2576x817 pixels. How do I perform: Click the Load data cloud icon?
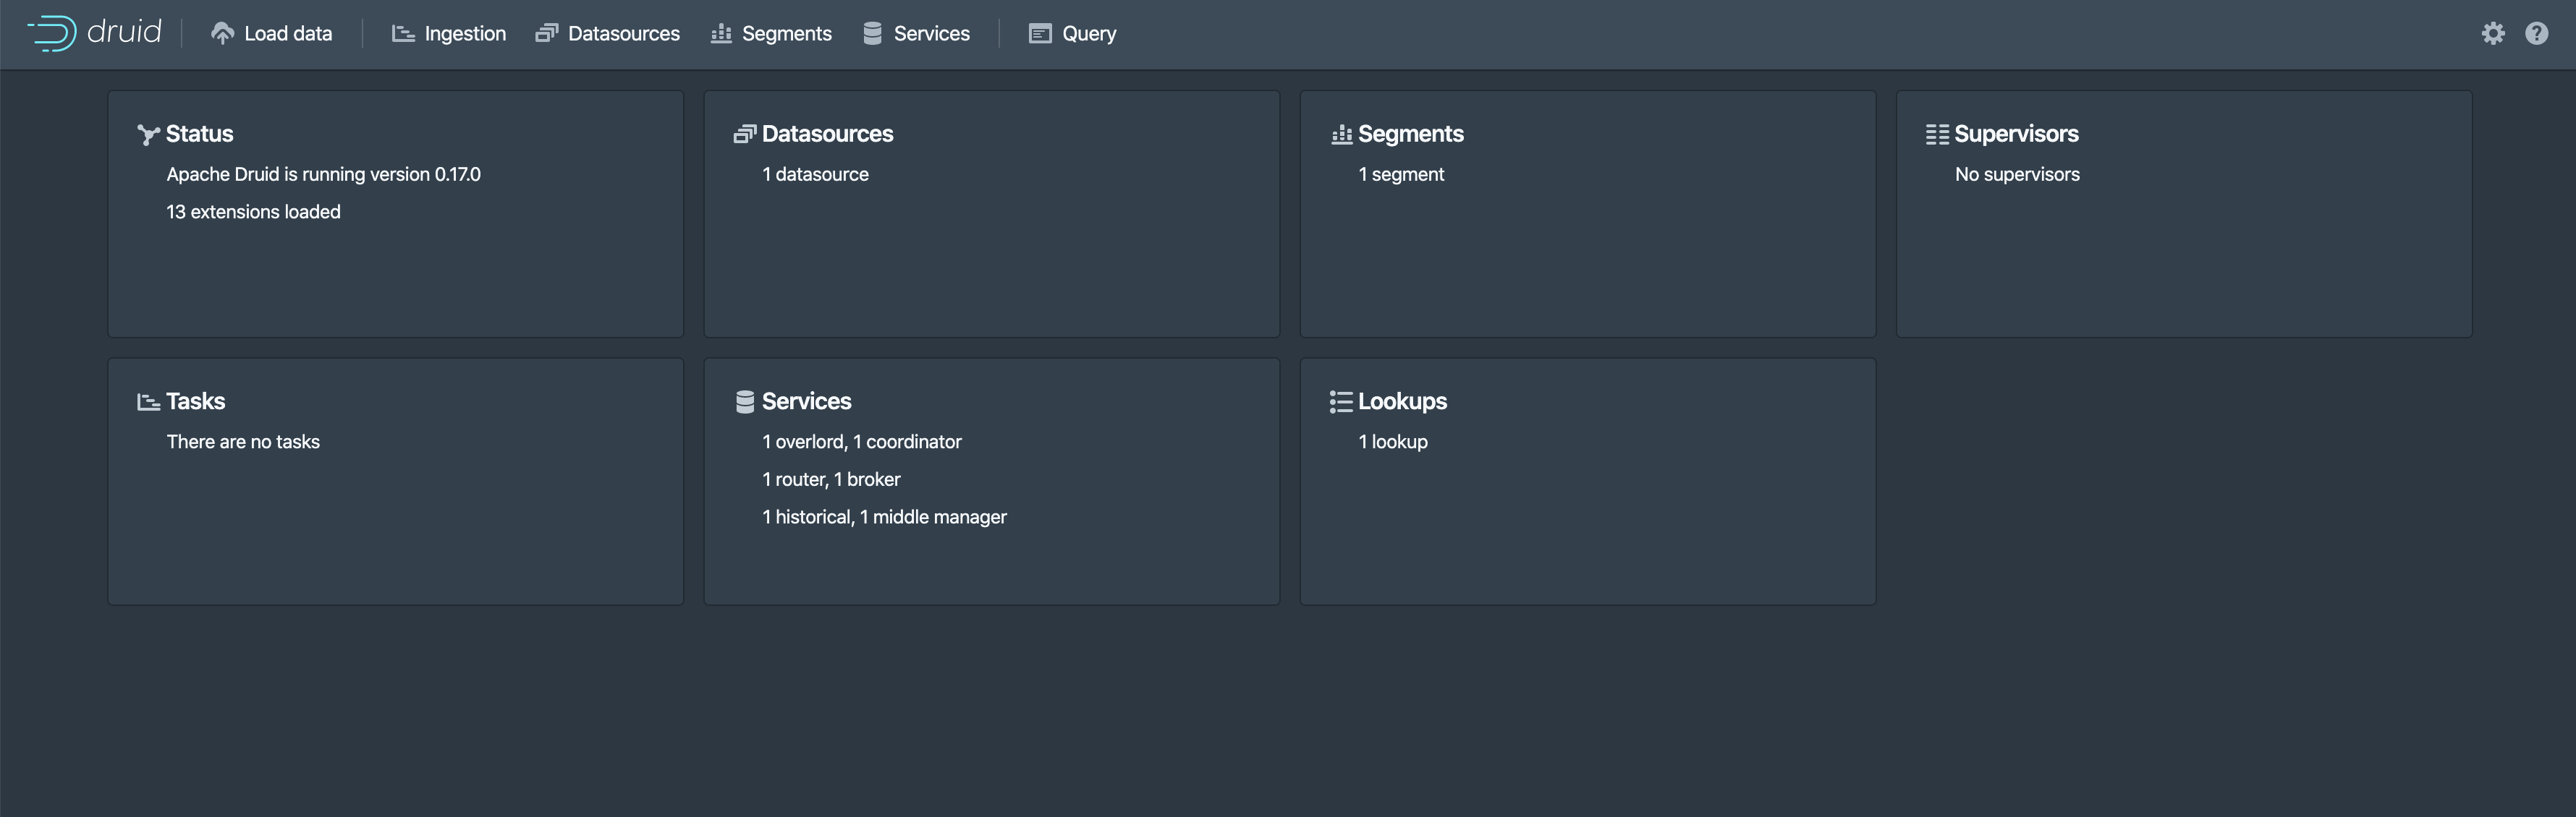(x=222, y=33)
